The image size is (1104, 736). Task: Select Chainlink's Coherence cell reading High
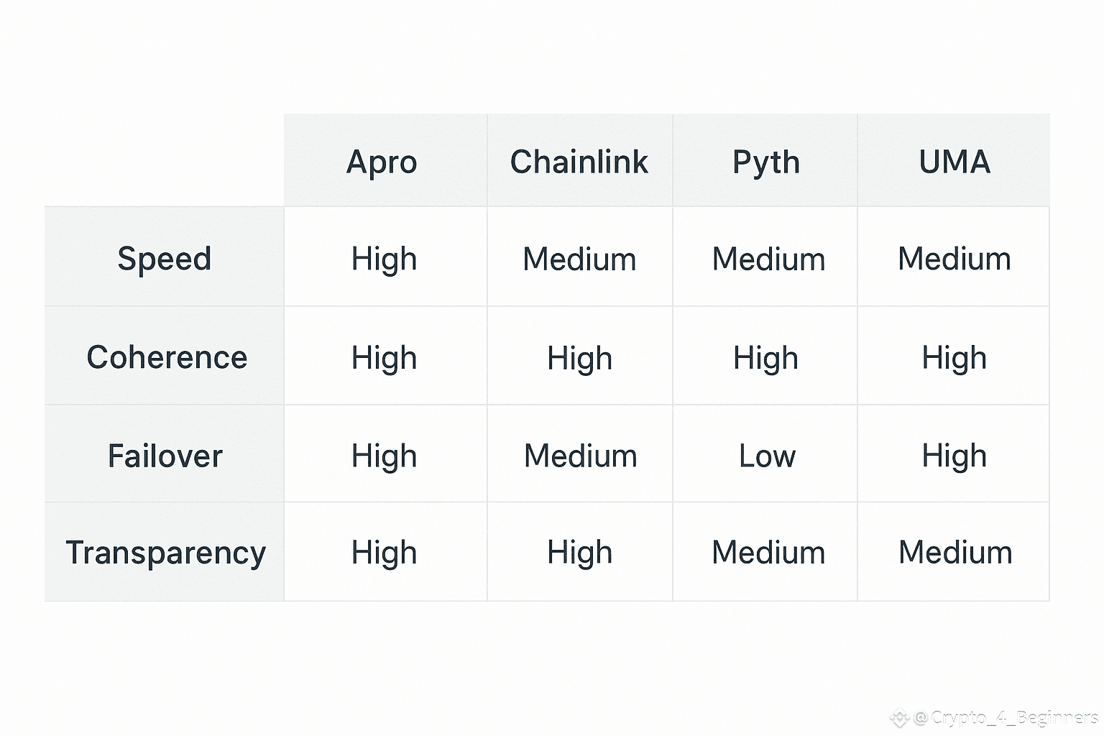(x=579, y=357)
